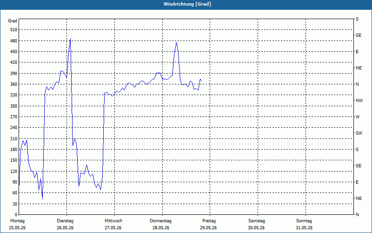Click the wind direction peak near 480 on Dienstag

[x=70, y=39]
